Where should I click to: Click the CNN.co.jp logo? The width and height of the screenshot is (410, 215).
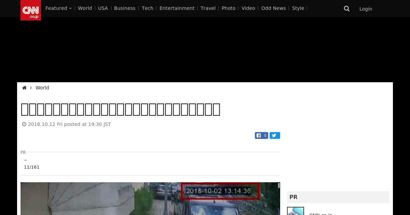click(31, 10)
